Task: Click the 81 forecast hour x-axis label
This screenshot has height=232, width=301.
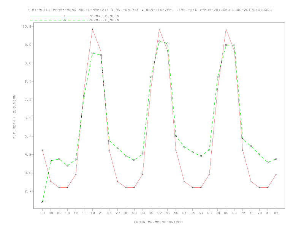Action: [x=268, y=213]
